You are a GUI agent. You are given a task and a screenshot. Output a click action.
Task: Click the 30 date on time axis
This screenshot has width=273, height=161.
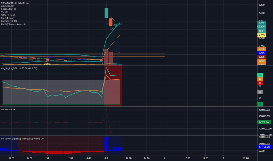coord(47,158)
